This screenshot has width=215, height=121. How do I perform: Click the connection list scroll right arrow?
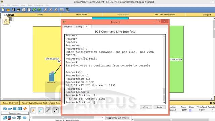pos(102,117)
